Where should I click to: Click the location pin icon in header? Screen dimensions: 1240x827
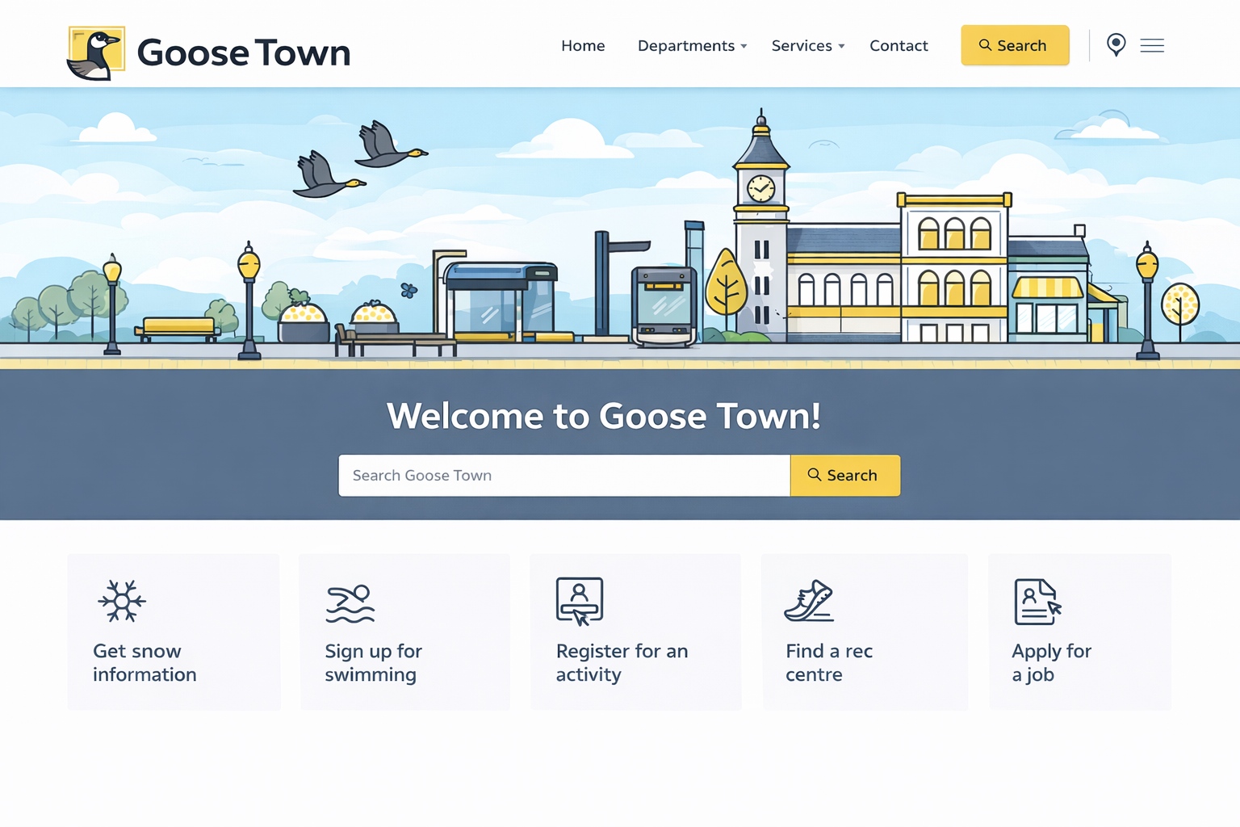pyautogui.click(x=1116, y=45)
